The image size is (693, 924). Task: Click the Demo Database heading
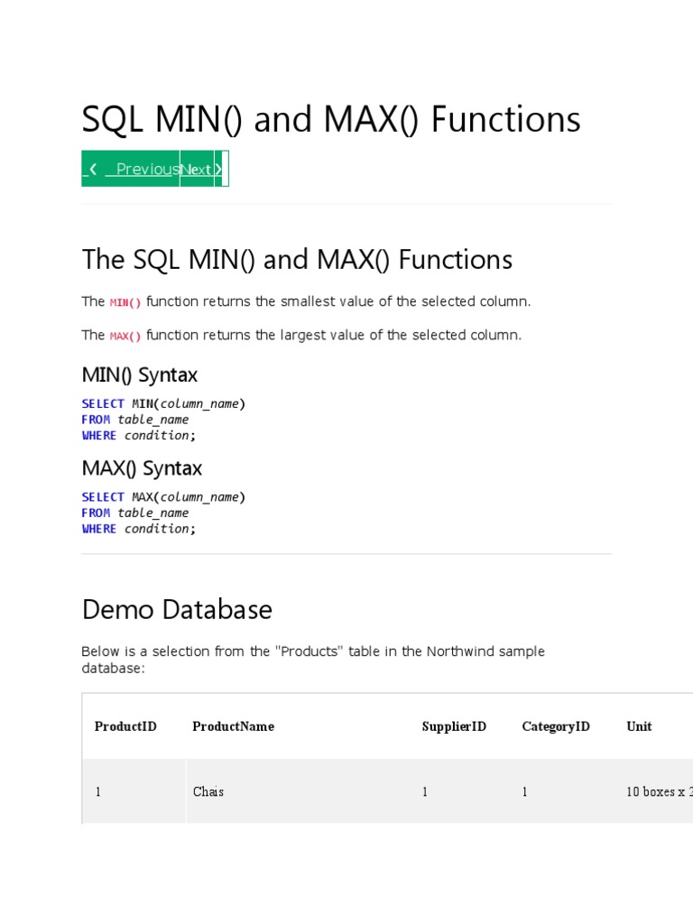(177, 609)
